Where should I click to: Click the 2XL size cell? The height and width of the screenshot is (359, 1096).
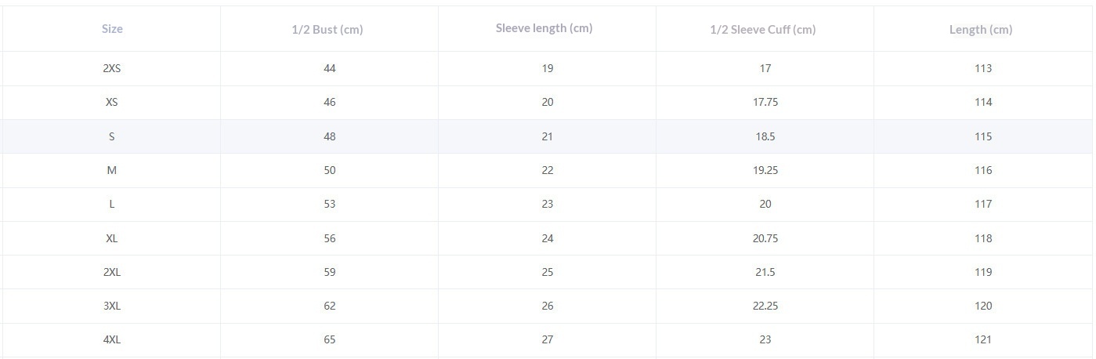click(112, 272)
